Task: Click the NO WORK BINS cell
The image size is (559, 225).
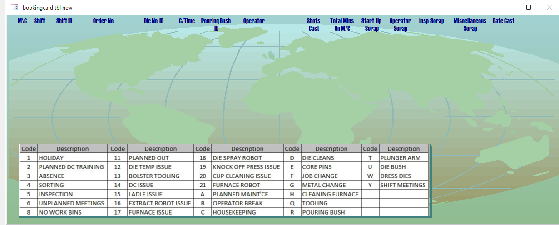Action: click(x=73, y=212)
